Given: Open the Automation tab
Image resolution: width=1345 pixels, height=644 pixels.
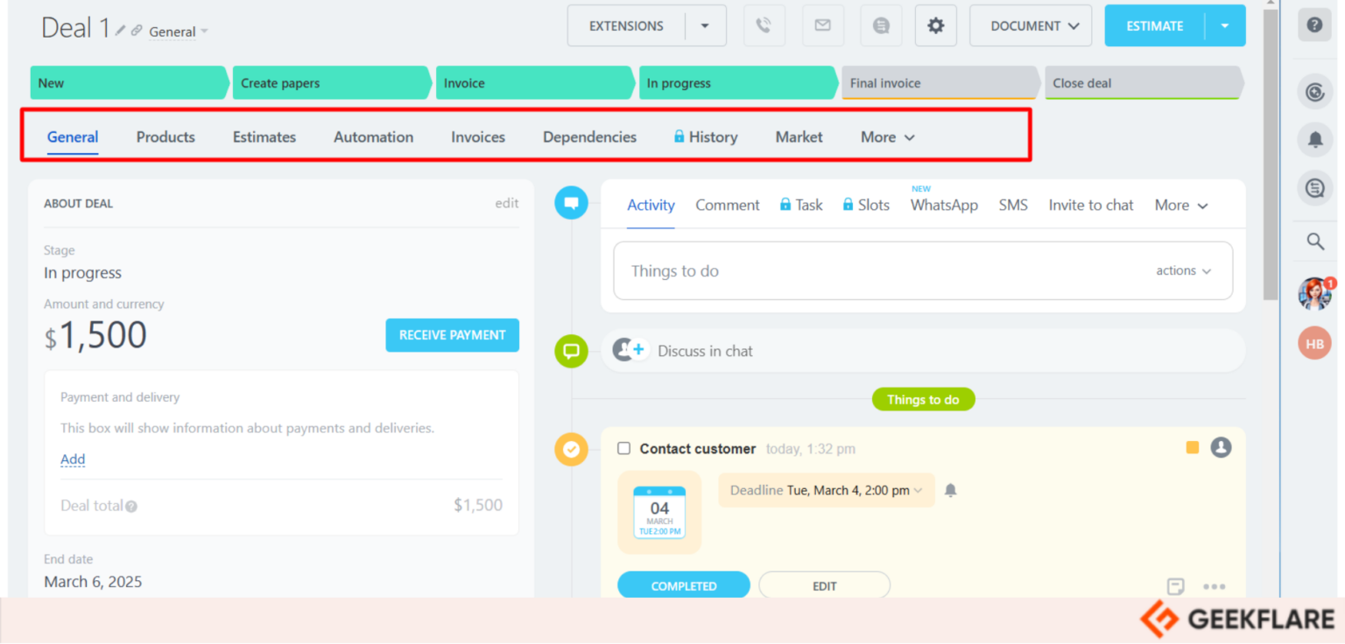Looking at the screenshot, I should (373, 136).
